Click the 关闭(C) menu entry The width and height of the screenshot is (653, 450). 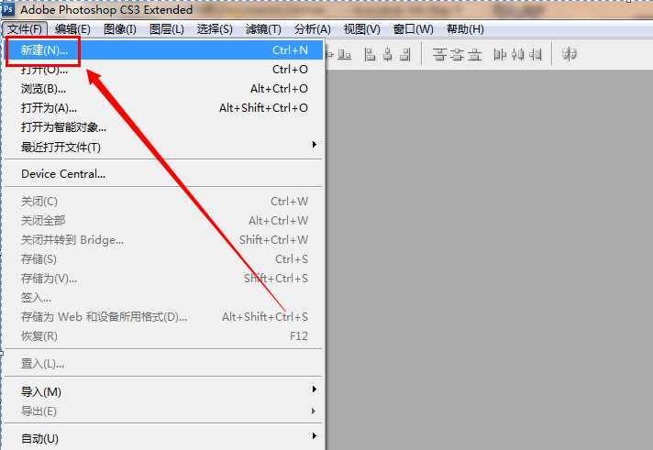tap(164, 202)
